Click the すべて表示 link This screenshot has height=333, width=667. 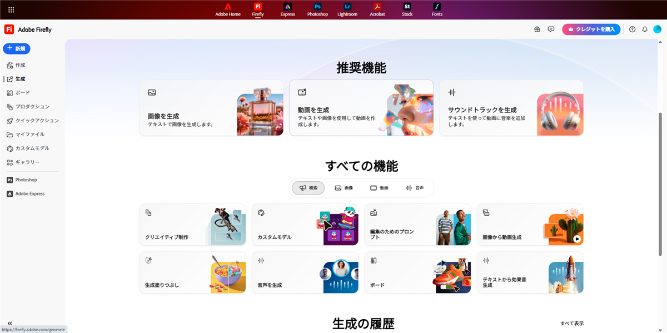tap(572, 324)
